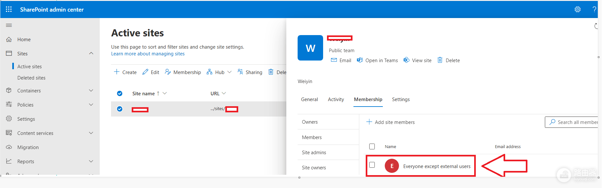Click the Membership people icon in toolbar
This screenshot has width=602, height=188.
[x=168, y=72]
